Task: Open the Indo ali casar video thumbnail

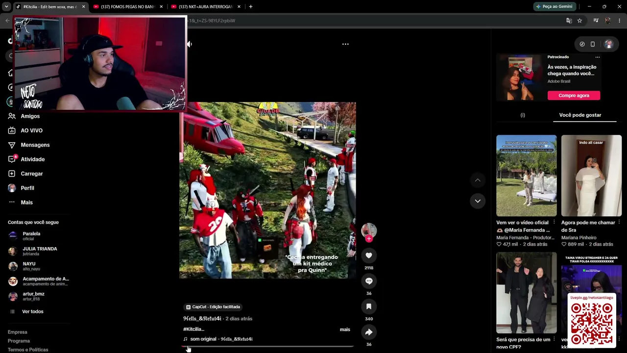Action: point(591,176)
